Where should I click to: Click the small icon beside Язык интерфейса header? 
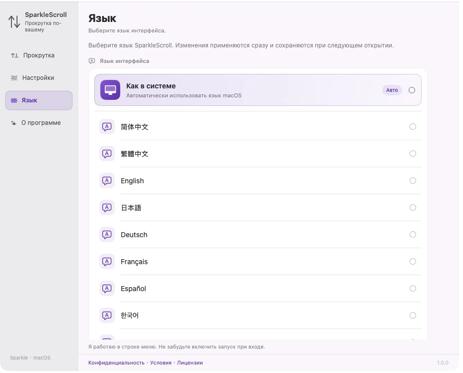92,61
